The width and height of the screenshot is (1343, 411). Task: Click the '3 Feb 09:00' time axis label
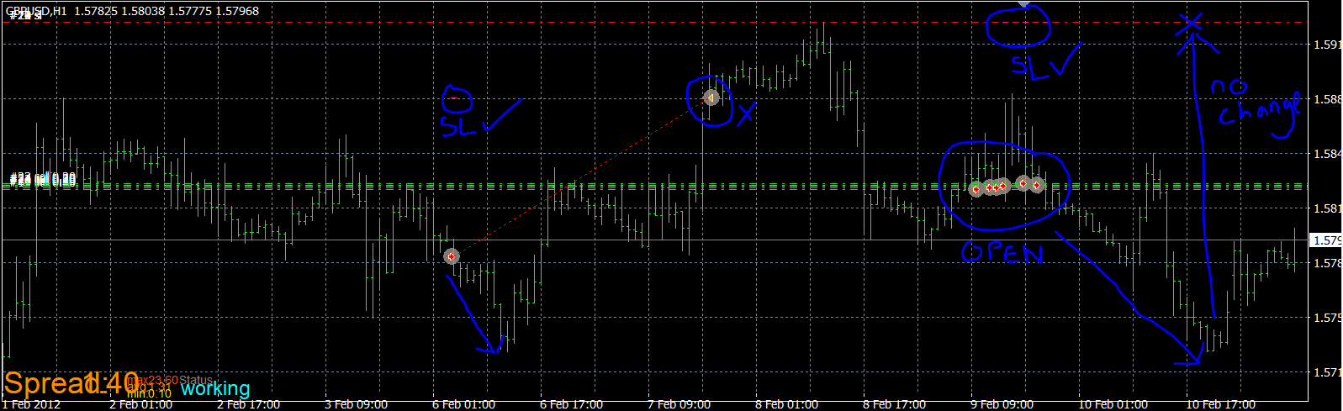tap(357, 404)
